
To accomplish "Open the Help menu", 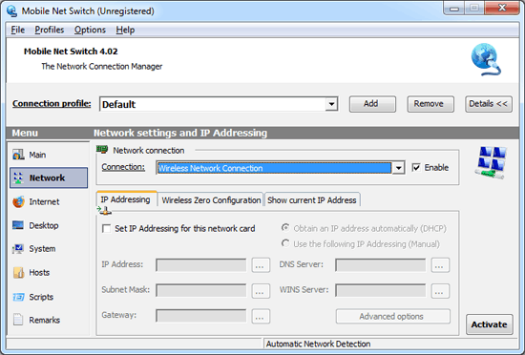I will [125, 30].
